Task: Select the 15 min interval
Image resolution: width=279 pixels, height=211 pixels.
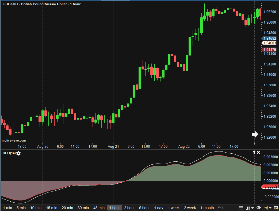Action: click(x=52, y=208)
